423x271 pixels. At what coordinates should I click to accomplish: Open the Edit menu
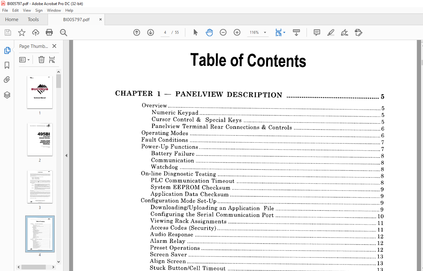(x=15, y=10)
